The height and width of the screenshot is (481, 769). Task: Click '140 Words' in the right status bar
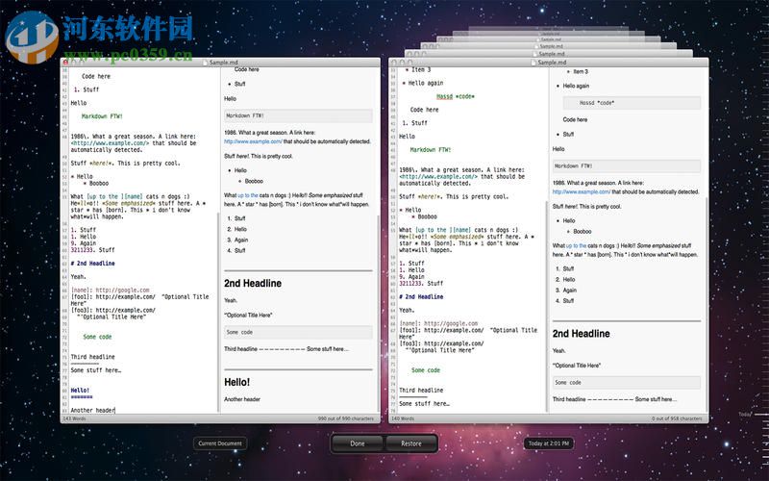click(x=403, y=418)
